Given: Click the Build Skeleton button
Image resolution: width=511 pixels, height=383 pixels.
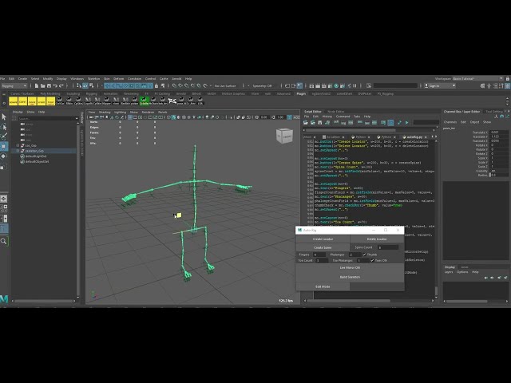Looking at the screenshot, I should pyautogui.click(x=350, y=277).
